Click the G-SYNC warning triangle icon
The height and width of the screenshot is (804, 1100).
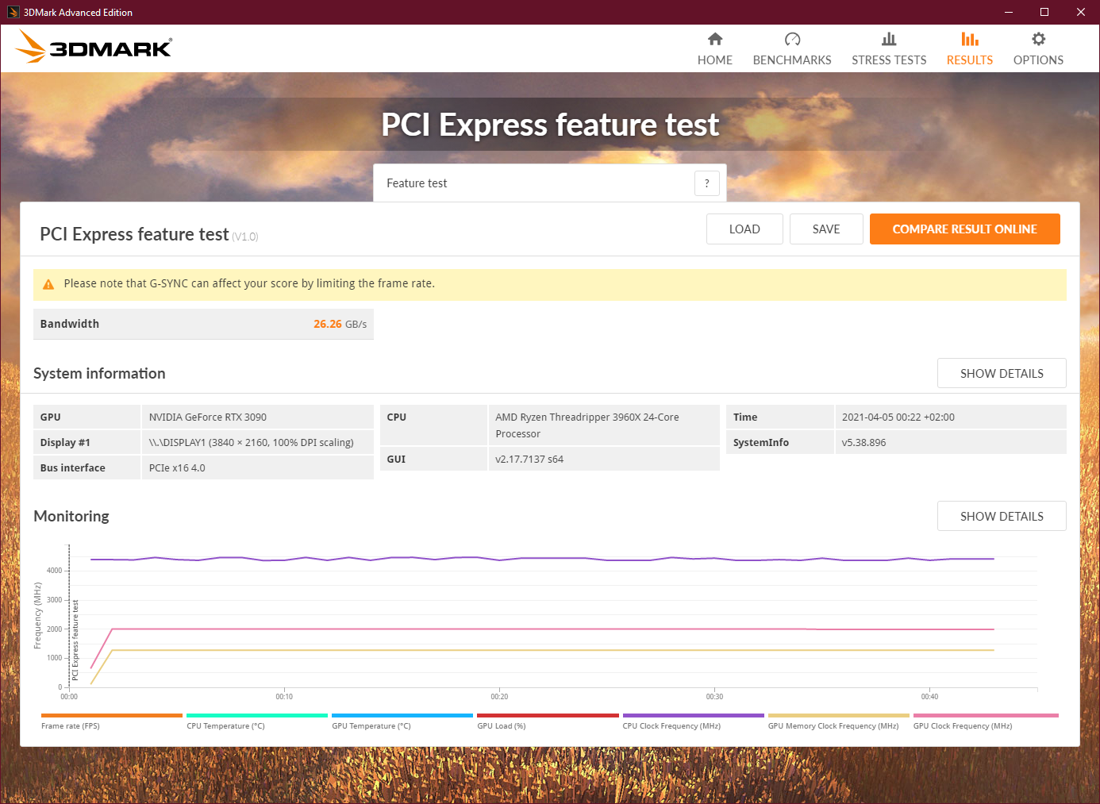48,284
